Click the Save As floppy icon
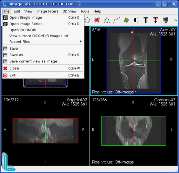Screen dimensions: 179x173 point(5,55)
